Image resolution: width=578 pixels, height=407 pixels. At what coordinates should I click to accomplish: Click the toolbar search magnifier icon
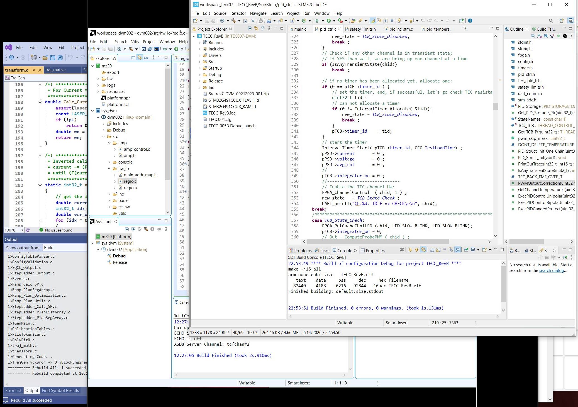[551, 21]
